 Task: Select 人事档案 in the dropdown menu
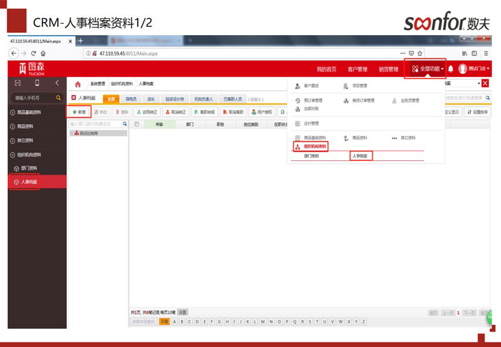click(361, 155)
